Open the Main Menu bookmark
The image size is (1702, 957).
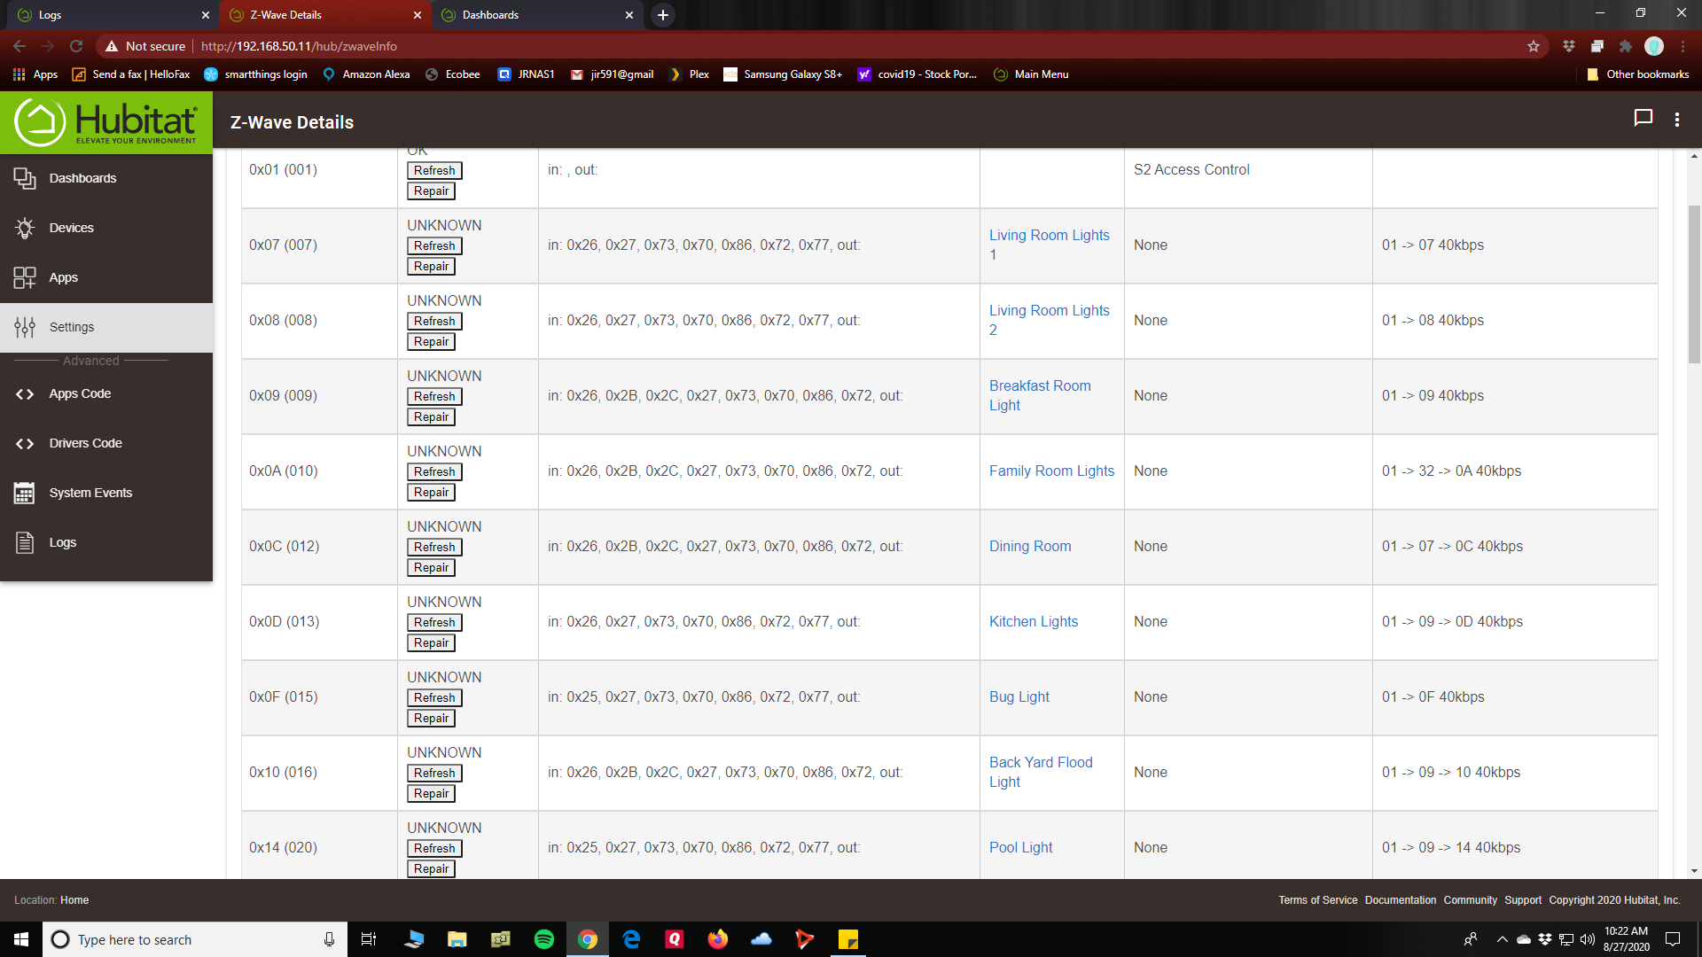pos(1031,74)
